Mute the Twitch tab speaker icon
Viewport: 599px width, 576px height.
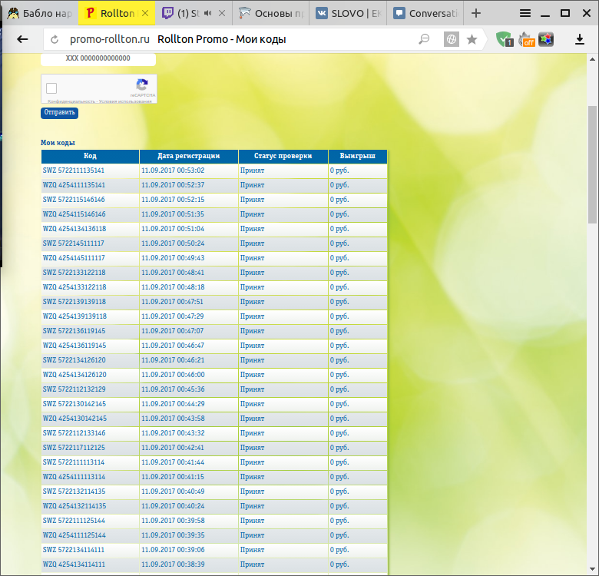coord(208,13)
